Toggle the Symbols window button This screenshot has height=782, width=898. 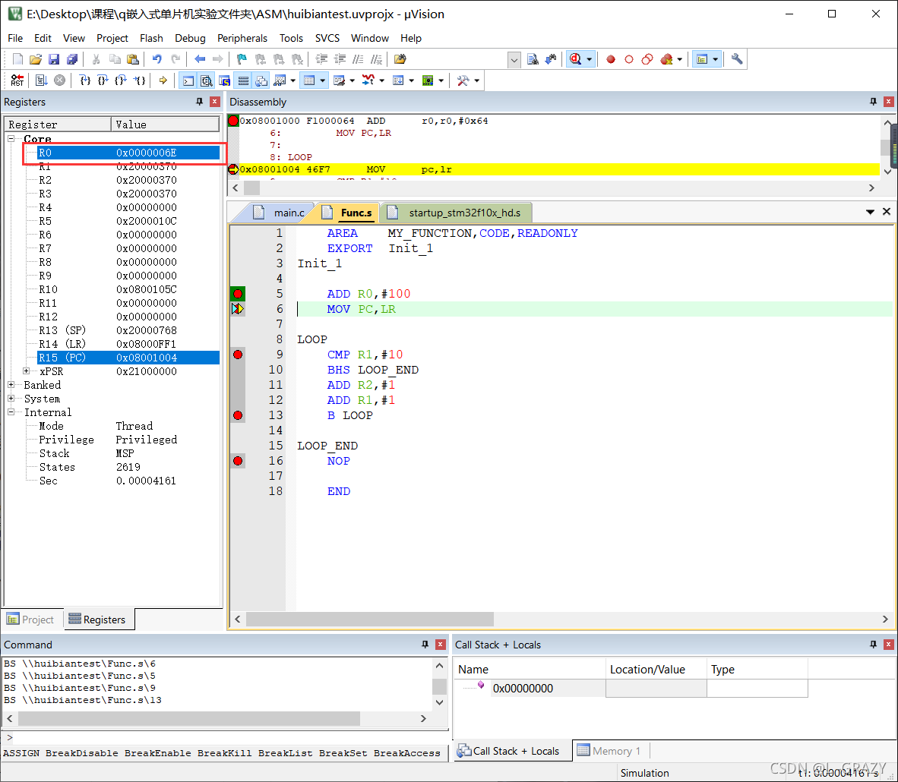(x=225, y=80)
